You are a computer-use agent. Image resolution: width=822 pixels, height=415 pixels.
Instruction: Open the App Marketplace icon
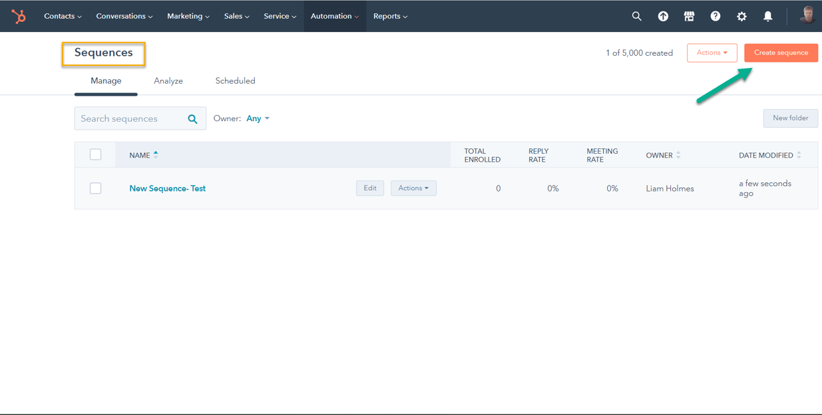[689, 16]
